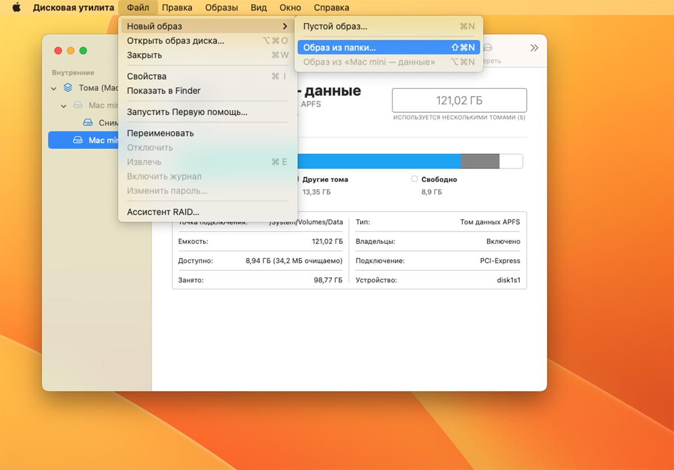
Task: Expand the Новый образ submenu
Action: pyautogui.click(x=206, y=26)
